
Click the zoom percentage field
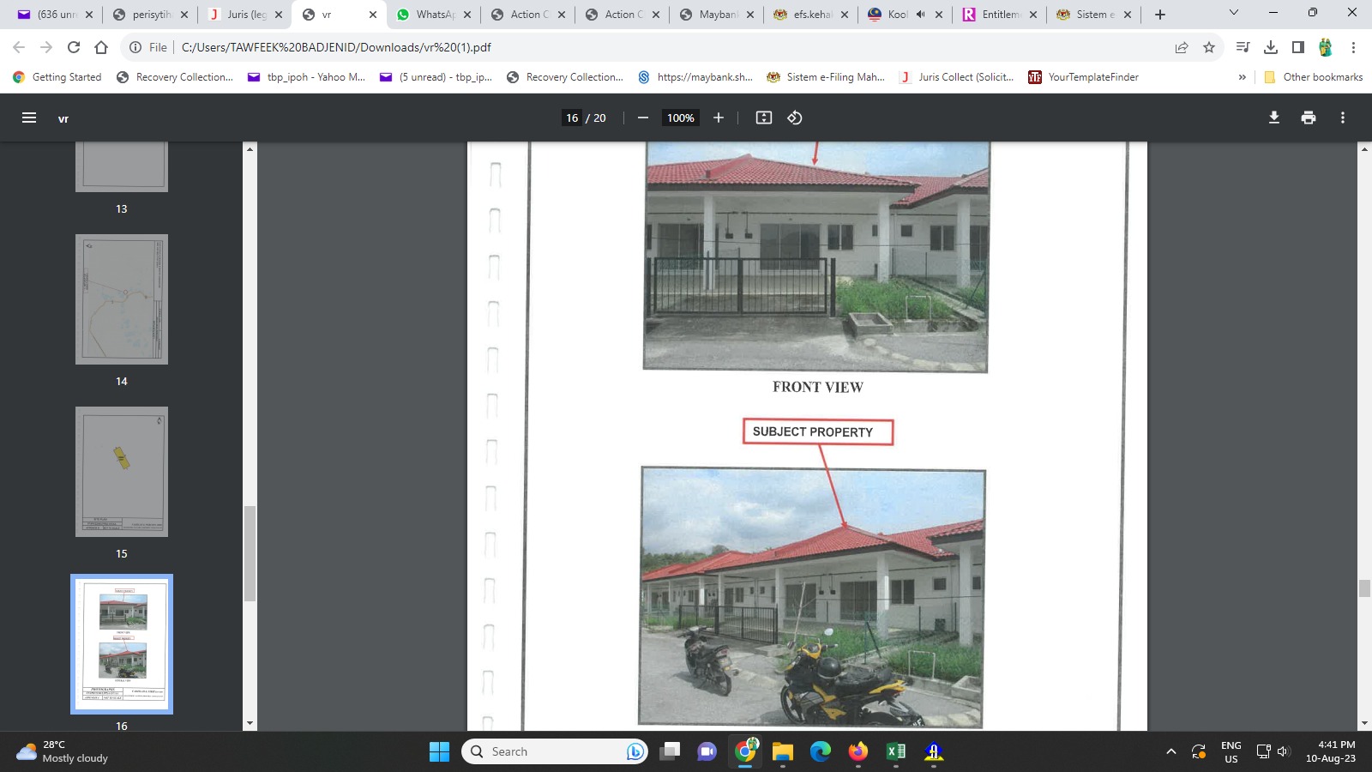point(681,118)
